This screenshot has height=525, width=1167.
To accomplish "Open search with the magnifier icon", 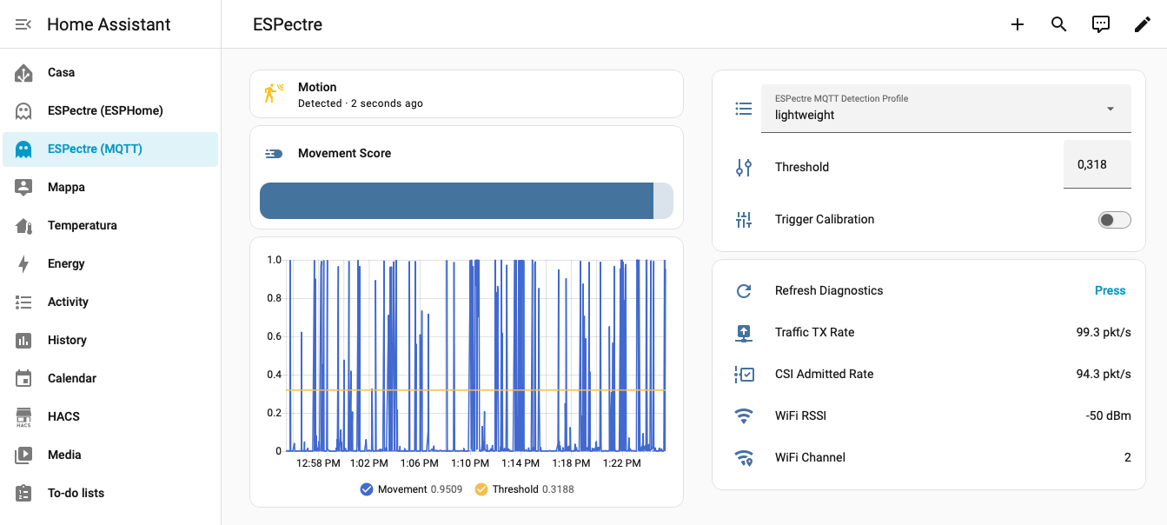I will coord(1058,24).
